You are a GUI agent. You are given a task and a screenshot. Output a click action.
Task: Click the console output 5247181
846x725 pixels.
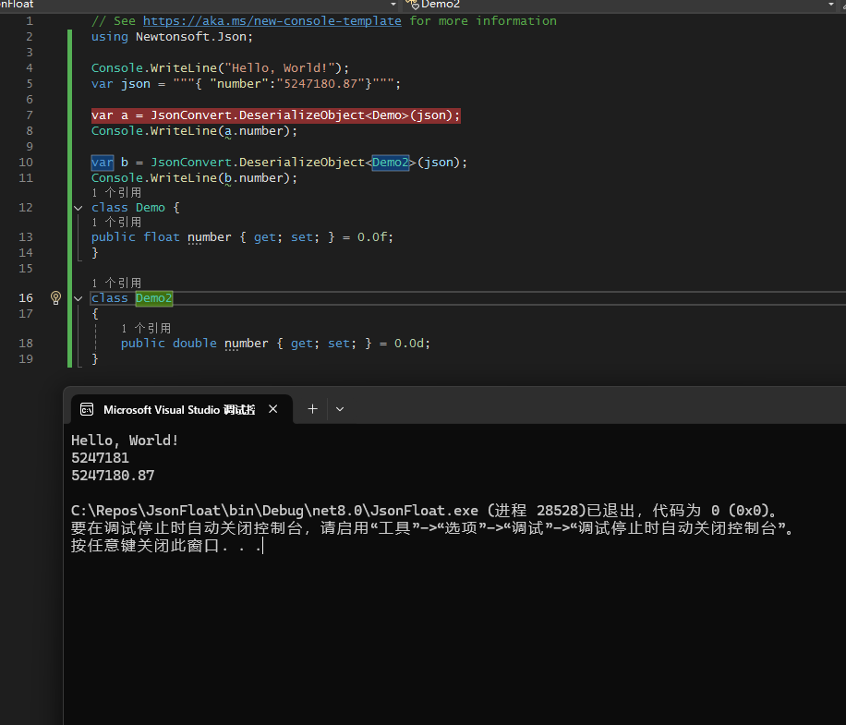101,458
